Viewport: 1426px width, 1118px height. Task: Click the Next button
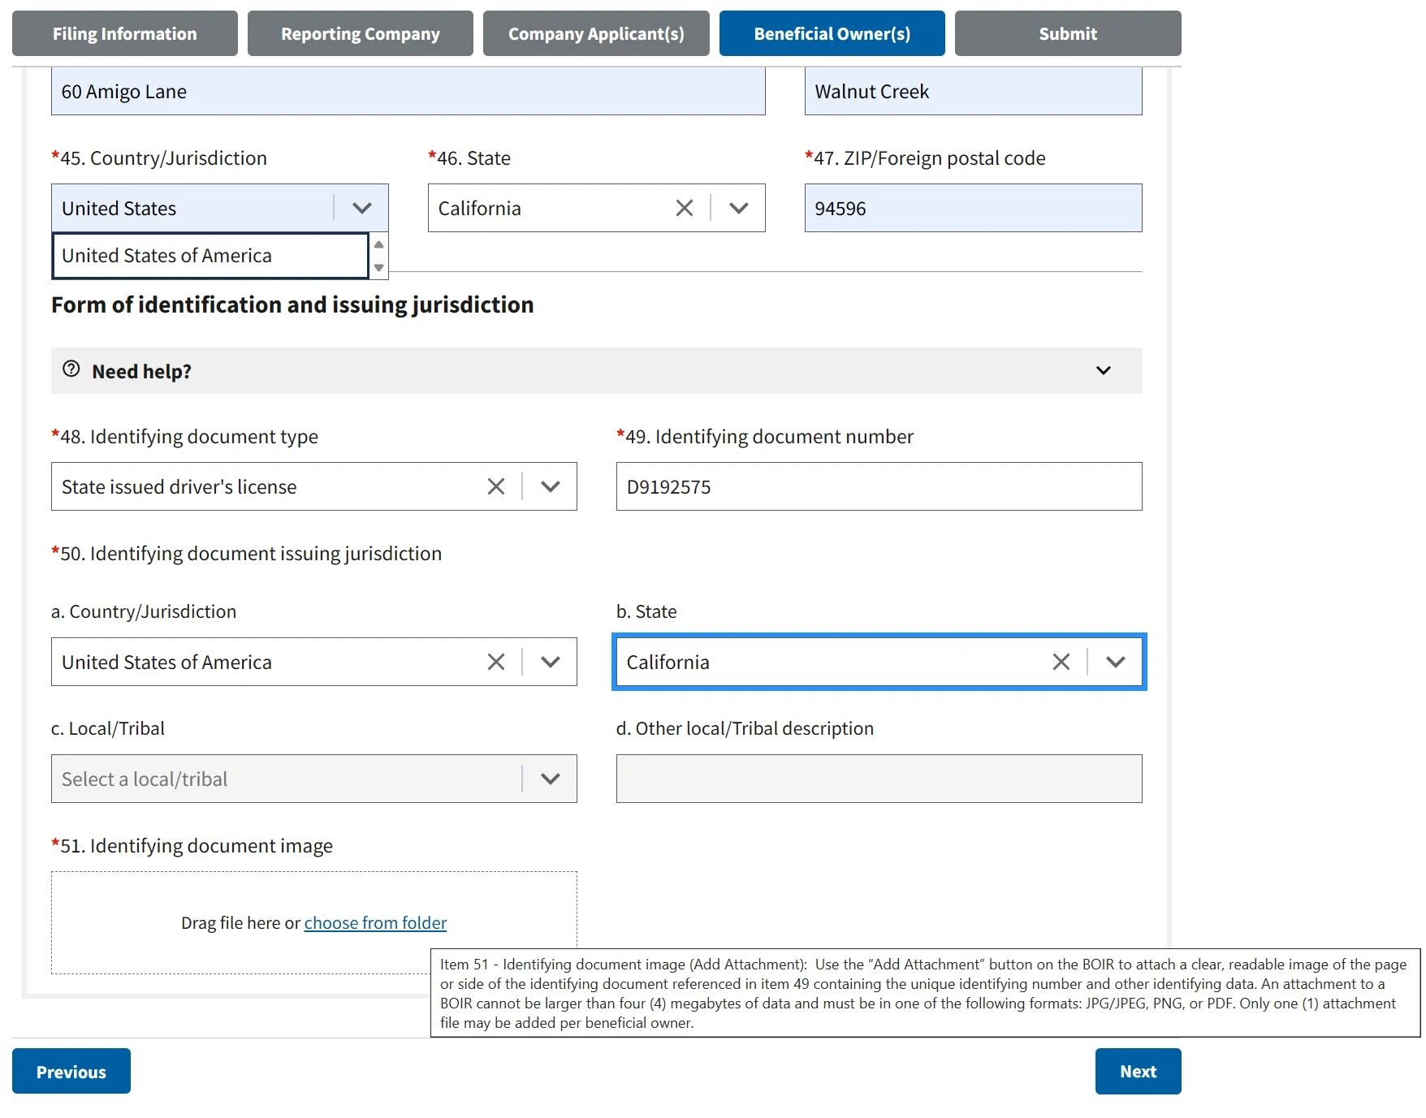pos(1137,1071)
